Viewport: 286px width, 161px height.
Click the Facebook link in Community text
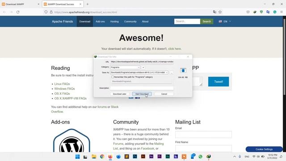pyautogui.click(x=147, y=148)
